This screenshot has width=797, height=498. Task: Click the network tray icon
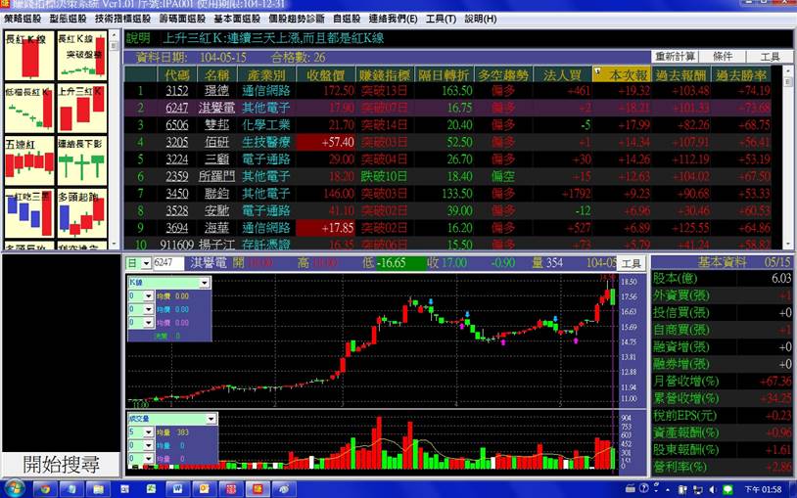pyautogui.click(x=698, y=489)
